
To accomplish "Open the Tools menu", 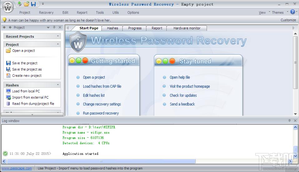I will point(100,12).
